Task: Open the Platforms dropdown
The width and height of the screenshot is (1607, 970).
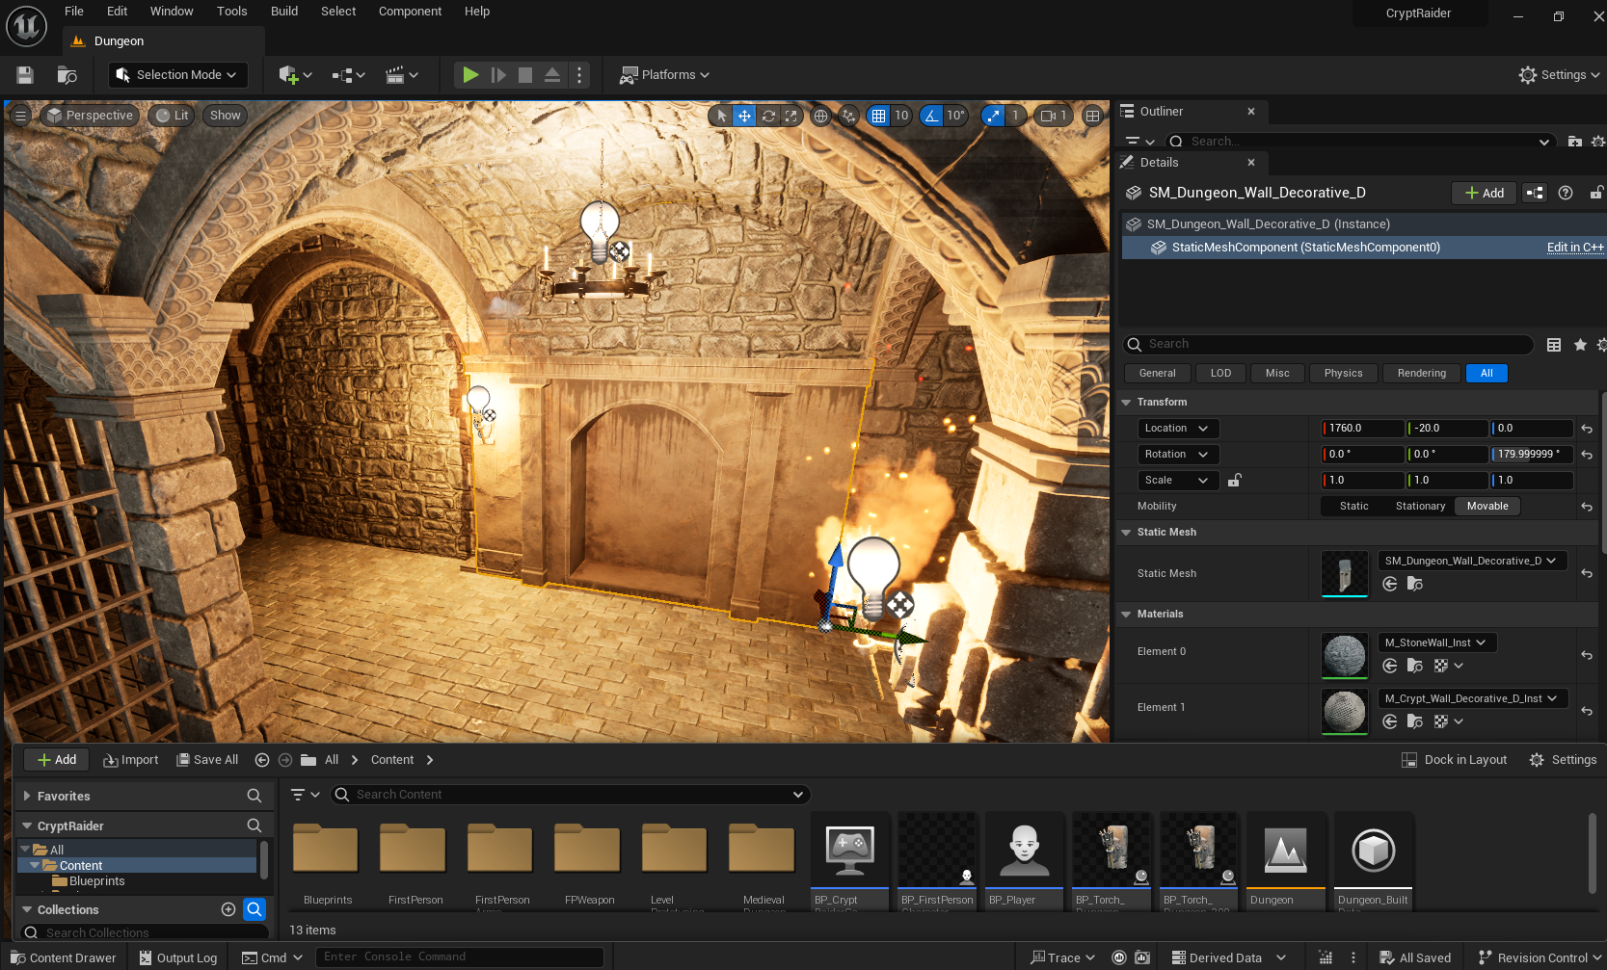Action: pyautogui.click(x=664, y=75)
